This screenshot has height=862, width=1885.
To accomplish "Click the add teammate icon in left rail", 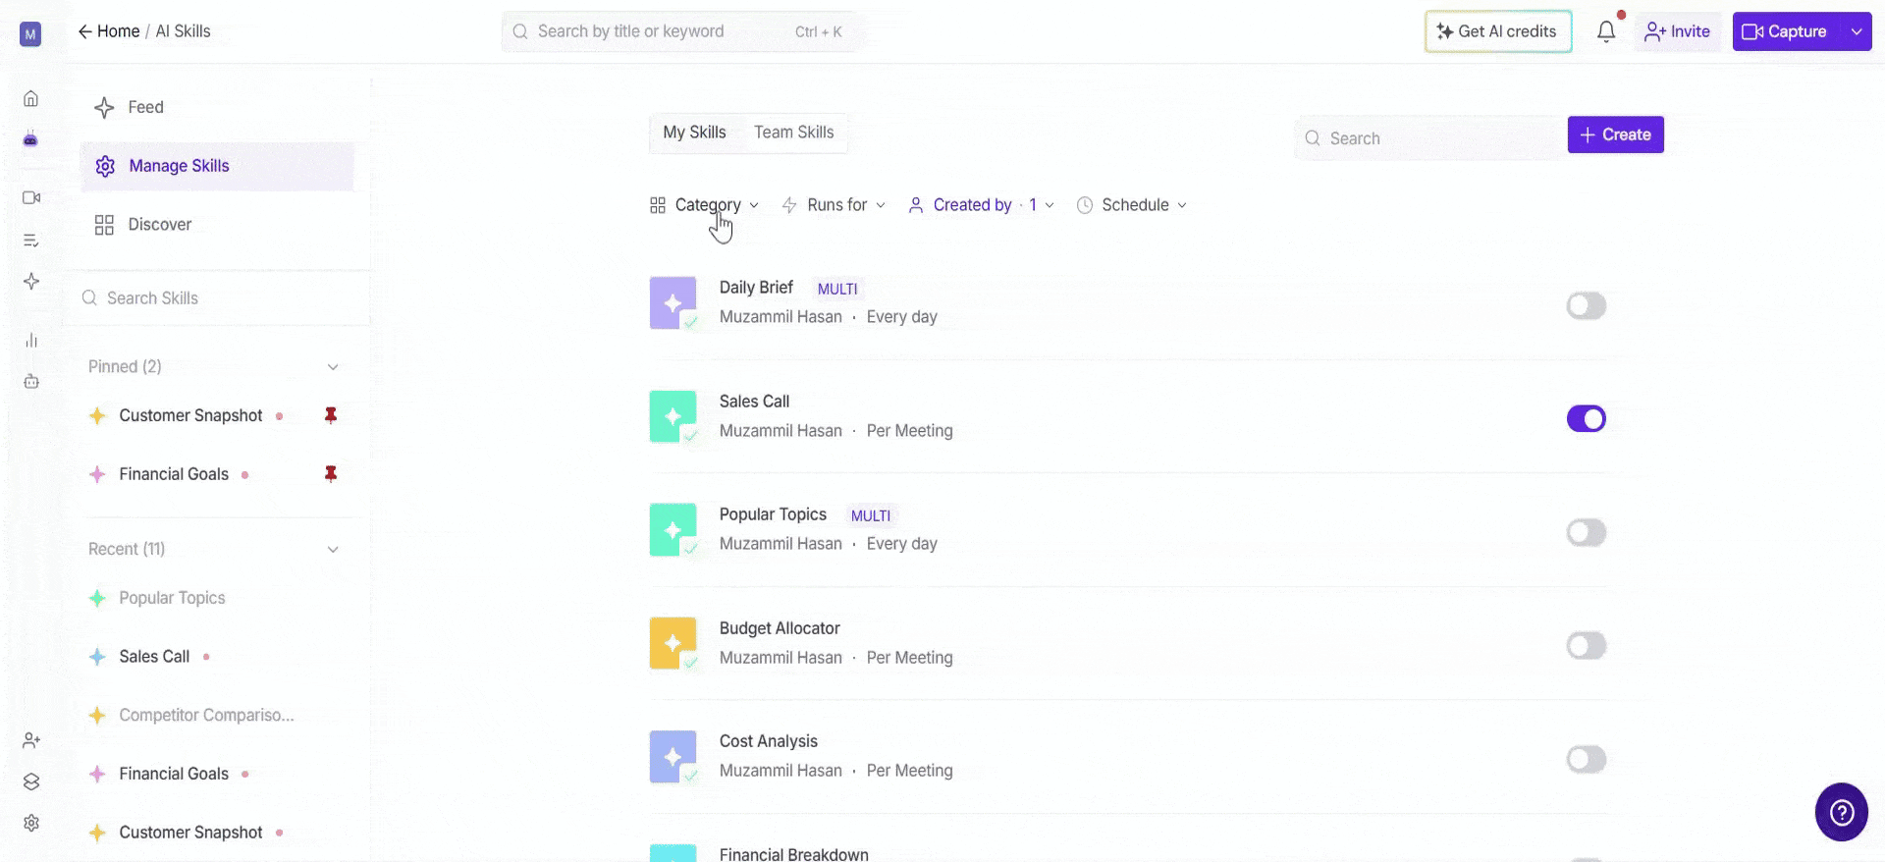I will (31, 740).
